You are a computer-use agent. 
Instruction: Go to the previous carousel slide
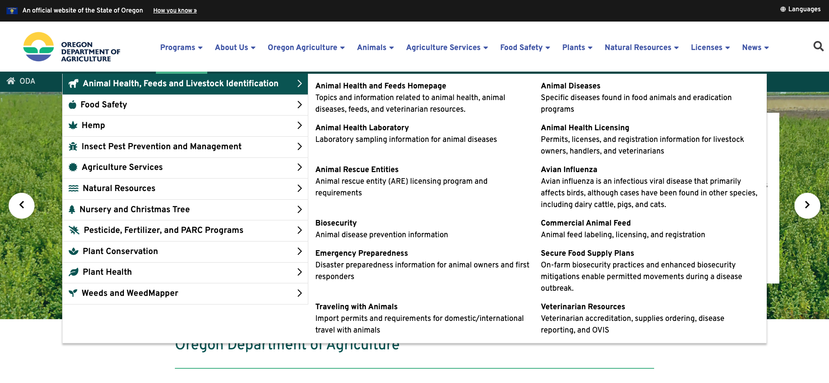tap(22, 205)
